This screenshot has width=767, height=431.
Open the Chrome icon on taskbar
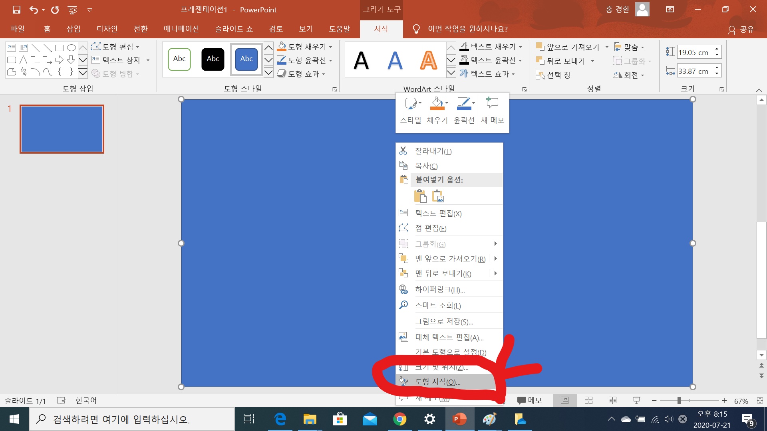(399, 419)
